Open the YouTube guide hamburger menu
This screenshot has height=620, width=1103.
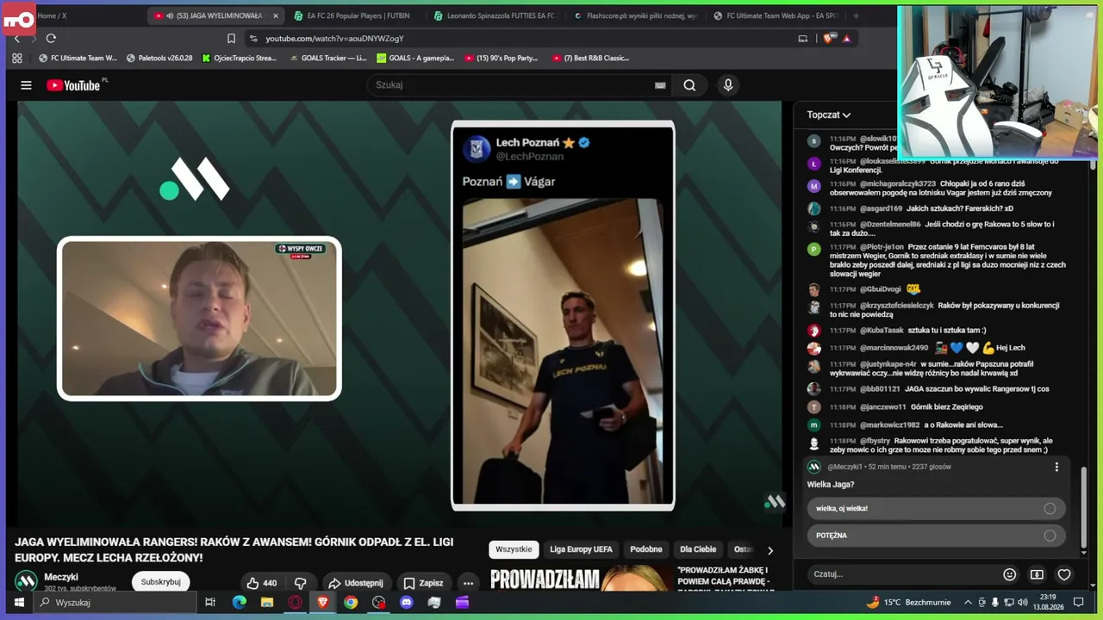(26, 85)
